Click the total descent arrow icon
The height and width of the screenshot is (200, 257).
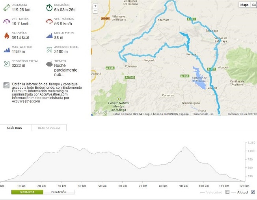coord(7,64)
